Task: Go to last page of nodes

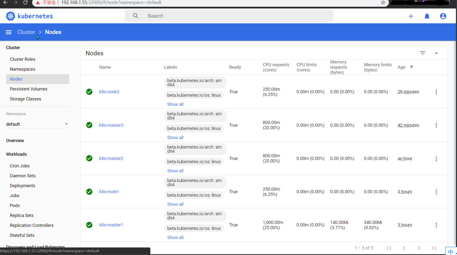Action: pyautogui.click(x=434, y=248)
